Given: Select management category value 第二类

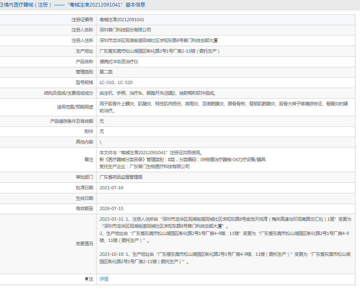Looking at the screenshot, I should pyautogui.click(x=106, y=72).
